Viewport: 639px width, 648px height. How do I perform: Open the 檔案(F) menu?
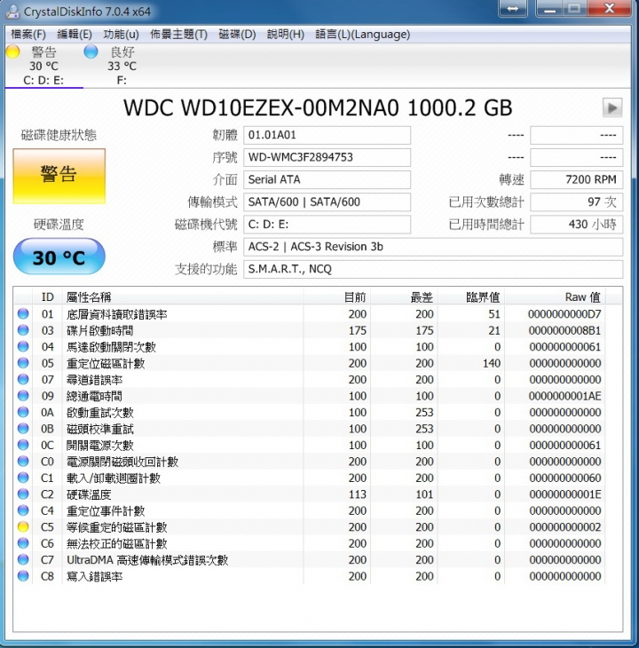tap(28, 35)
